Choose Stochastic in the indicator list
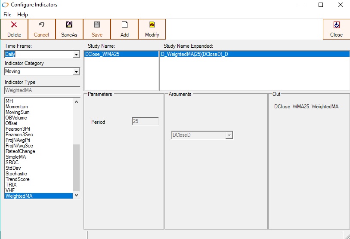The height and width of the screenshot is (239, 350). 16,174
